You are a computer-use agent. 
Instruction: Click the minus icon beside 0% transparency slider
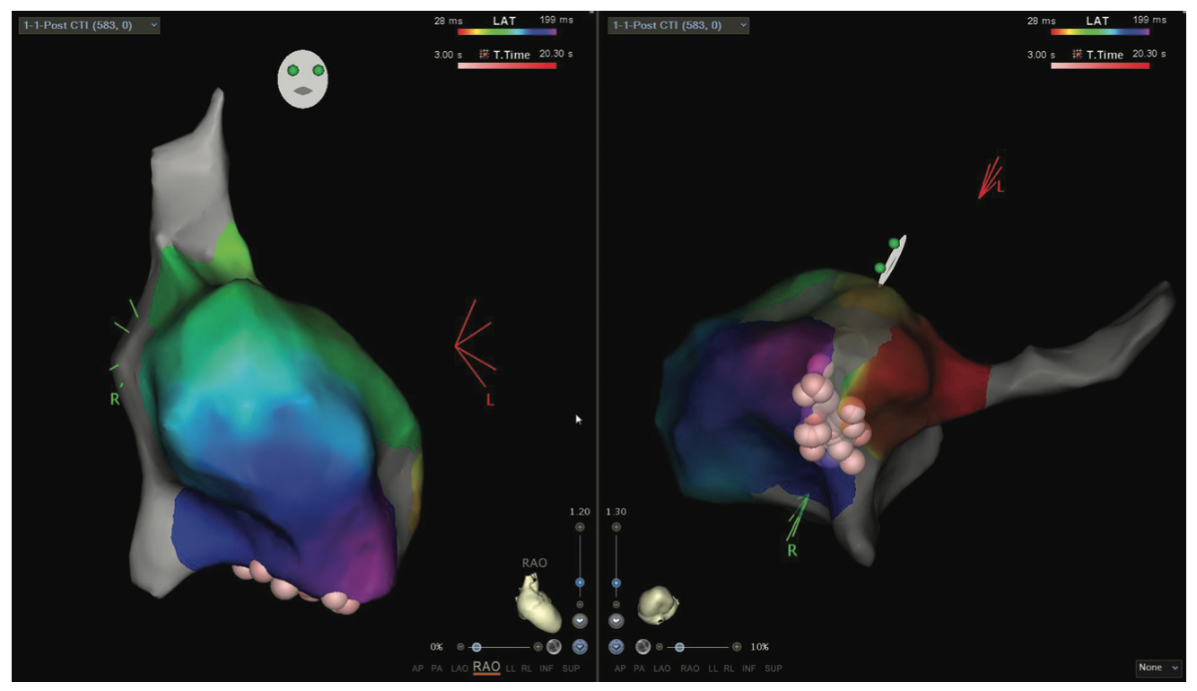[460, 646]
